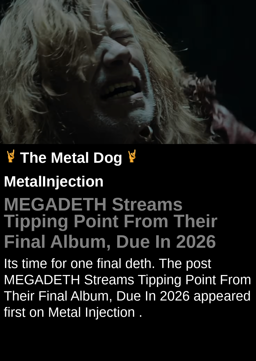Click 'MEGADETH Streams Tipping Point From' in description
256x361 pixels.
(127, 280)
